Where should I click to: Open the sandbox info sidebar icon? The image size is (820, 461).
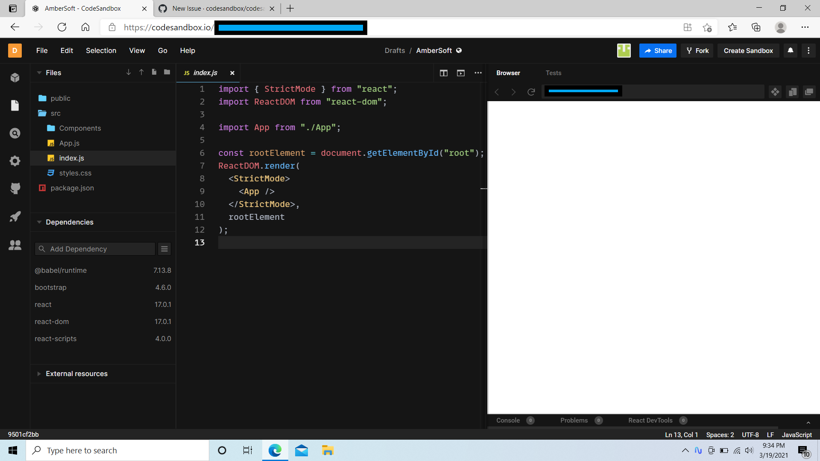15,78
